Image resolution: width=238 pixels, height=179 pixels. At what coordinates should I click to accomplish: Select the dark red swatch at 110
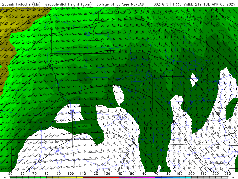(86, 178)
